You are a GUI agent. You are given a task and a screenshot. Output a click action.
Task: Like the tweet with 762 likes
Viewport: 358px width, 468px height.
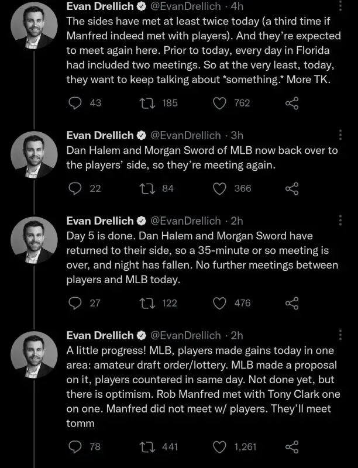[219, 103]
